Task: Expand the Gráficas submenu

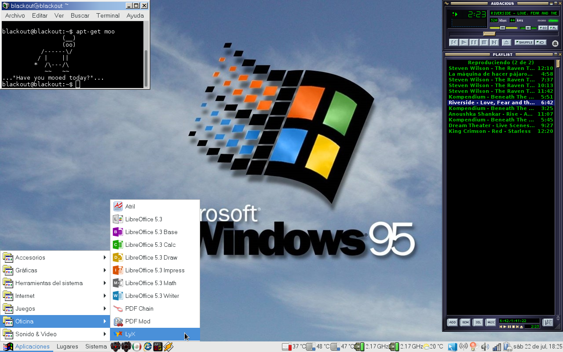Action: (x=55, y=270)
